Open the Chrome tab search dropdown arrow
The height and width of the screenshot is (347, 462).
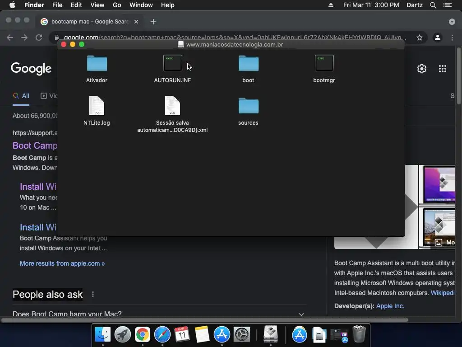452,22
